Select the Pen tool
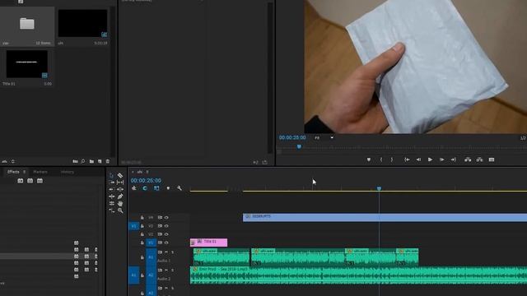The width and height of the screenshot is (527, 296). (120, 197)
